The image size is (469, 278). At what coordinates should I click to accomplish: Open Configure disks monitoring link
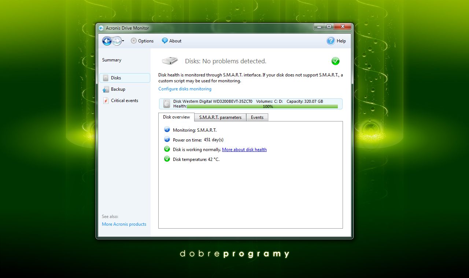(x=185, y=89)
